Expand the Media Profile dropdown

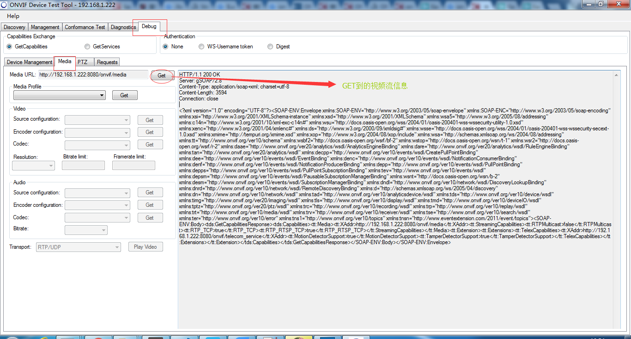click(60, 95)
